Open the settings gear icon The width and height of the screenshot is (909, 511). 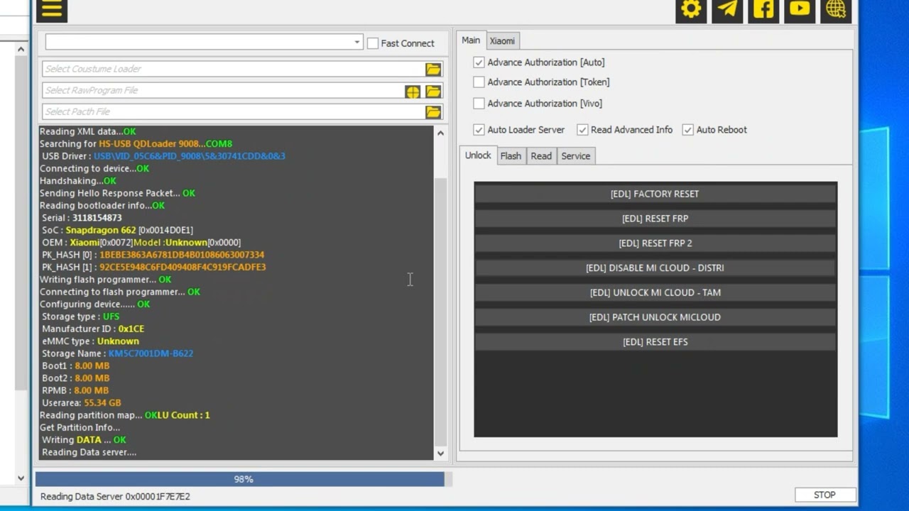coord(691,9)
